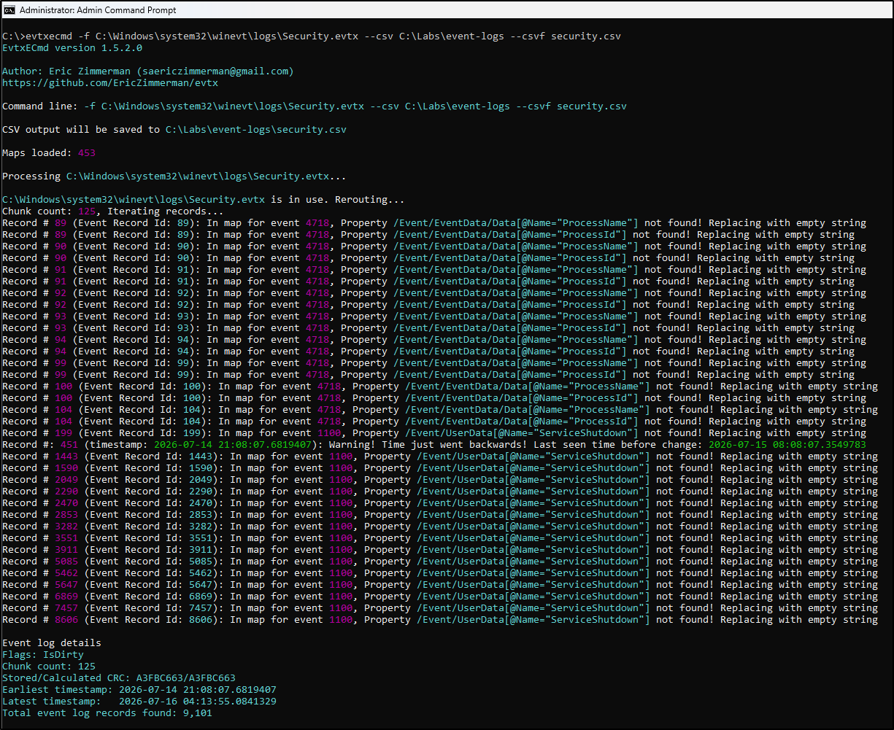Click the email saericzimmerman@gmail.com
Image resolution: width=894 pixels, height=730 pixels.
tap(215, 71)
